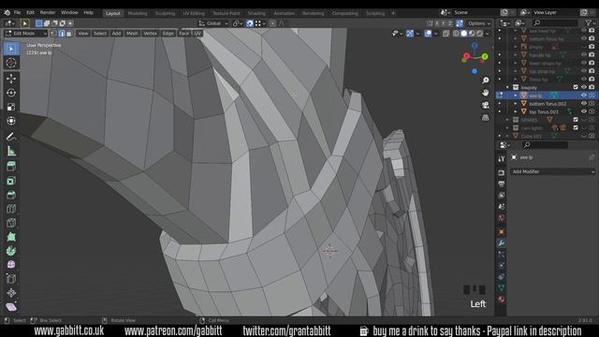Select the Knife tool
Screen dimensions: 599x337
click(11, 223)
